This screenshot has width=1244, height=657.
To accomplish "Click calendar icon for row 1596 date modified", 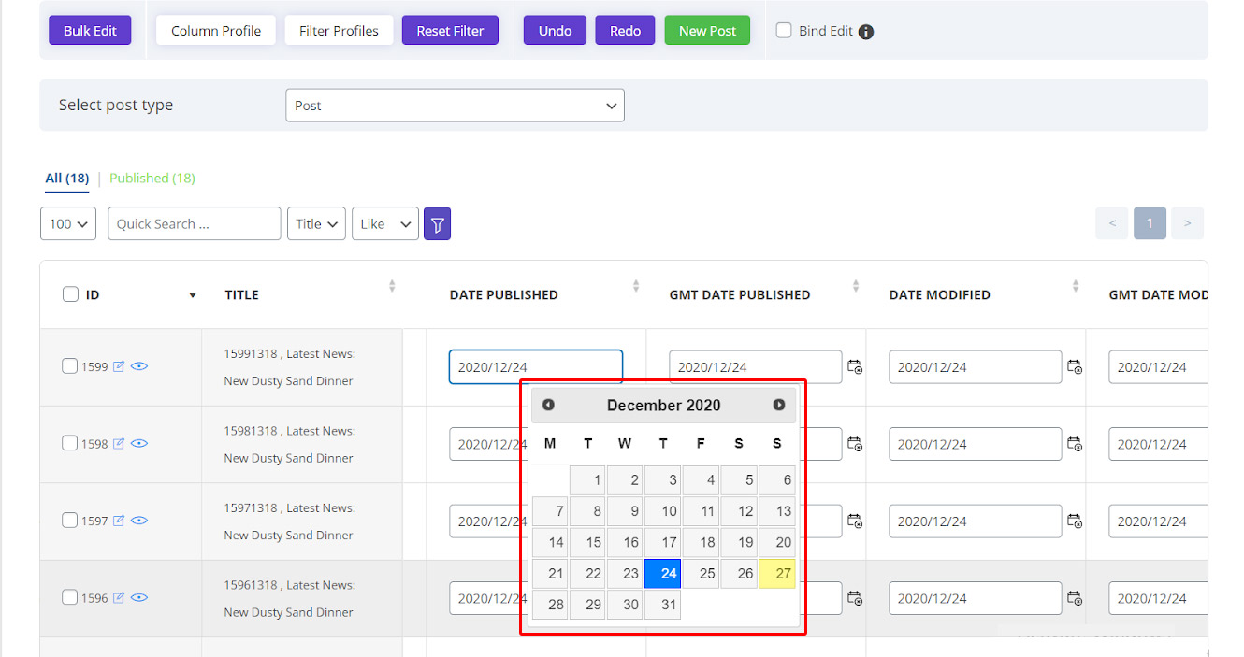I will [1075, 598].
